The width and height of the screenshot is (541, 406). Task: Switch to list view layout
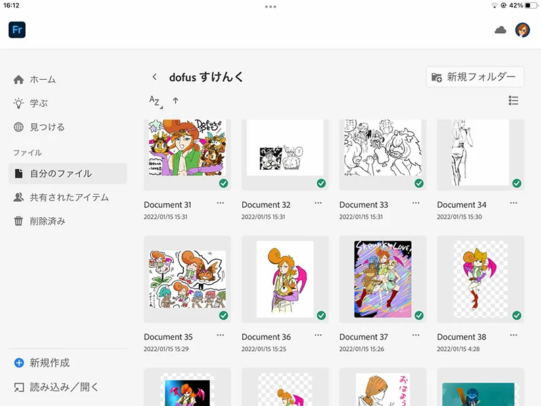pos(513,101)
